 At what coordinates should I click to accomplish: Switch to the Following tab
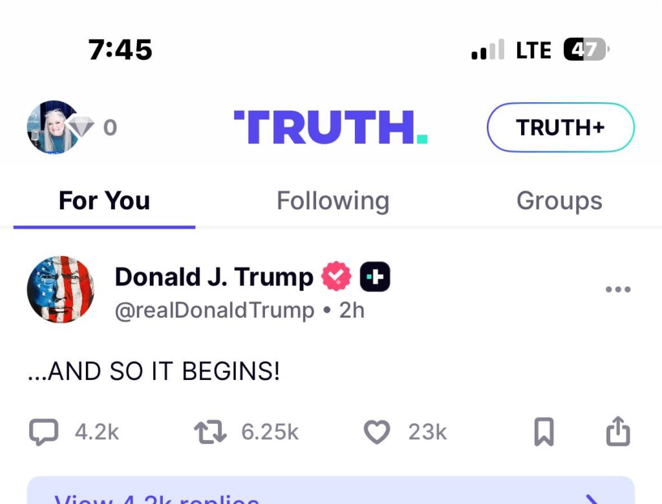tap(333, 201)
